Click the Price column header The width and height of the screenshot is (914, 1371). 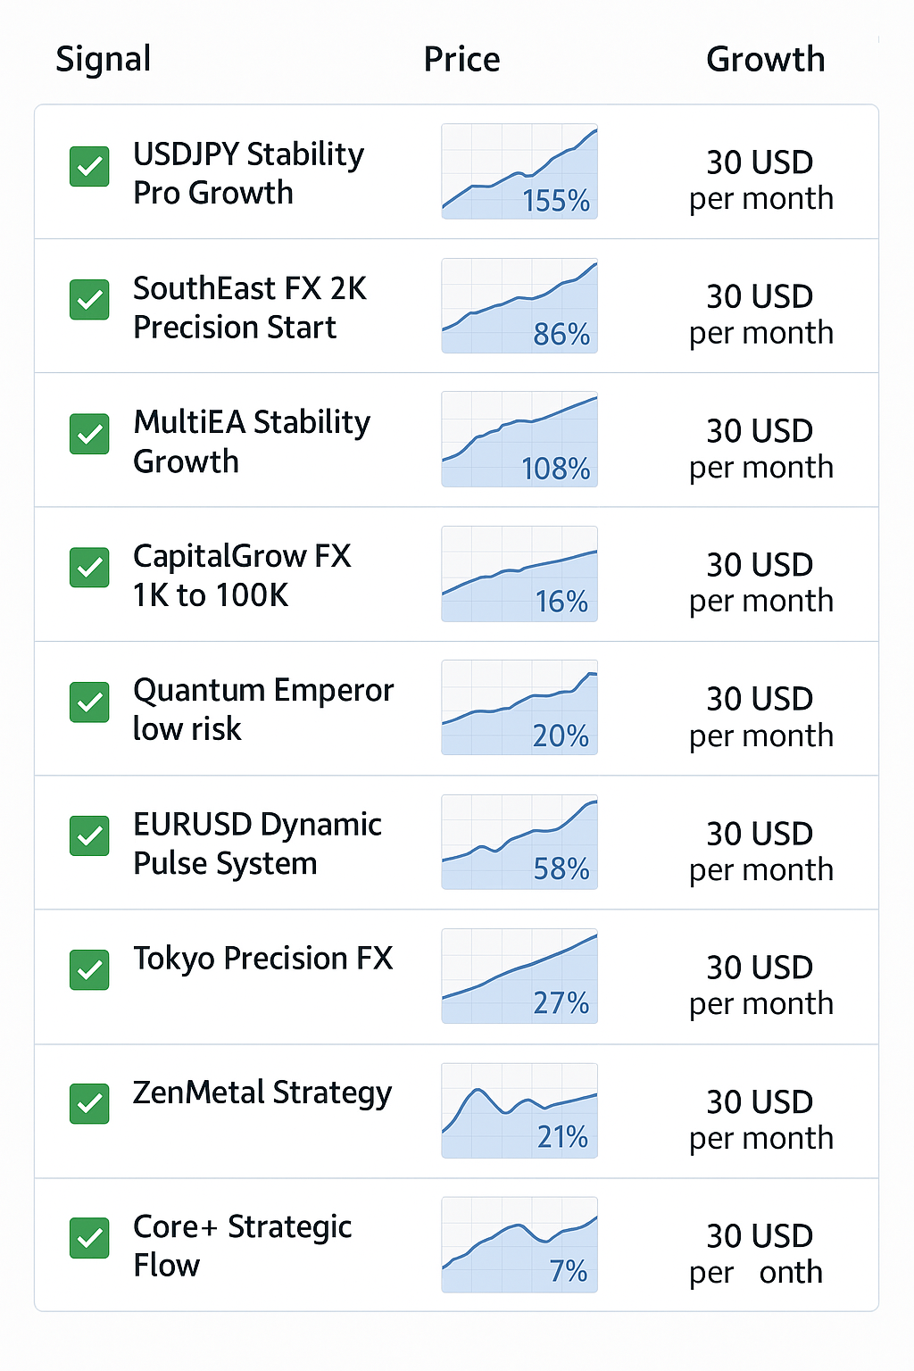coord(461,60)
